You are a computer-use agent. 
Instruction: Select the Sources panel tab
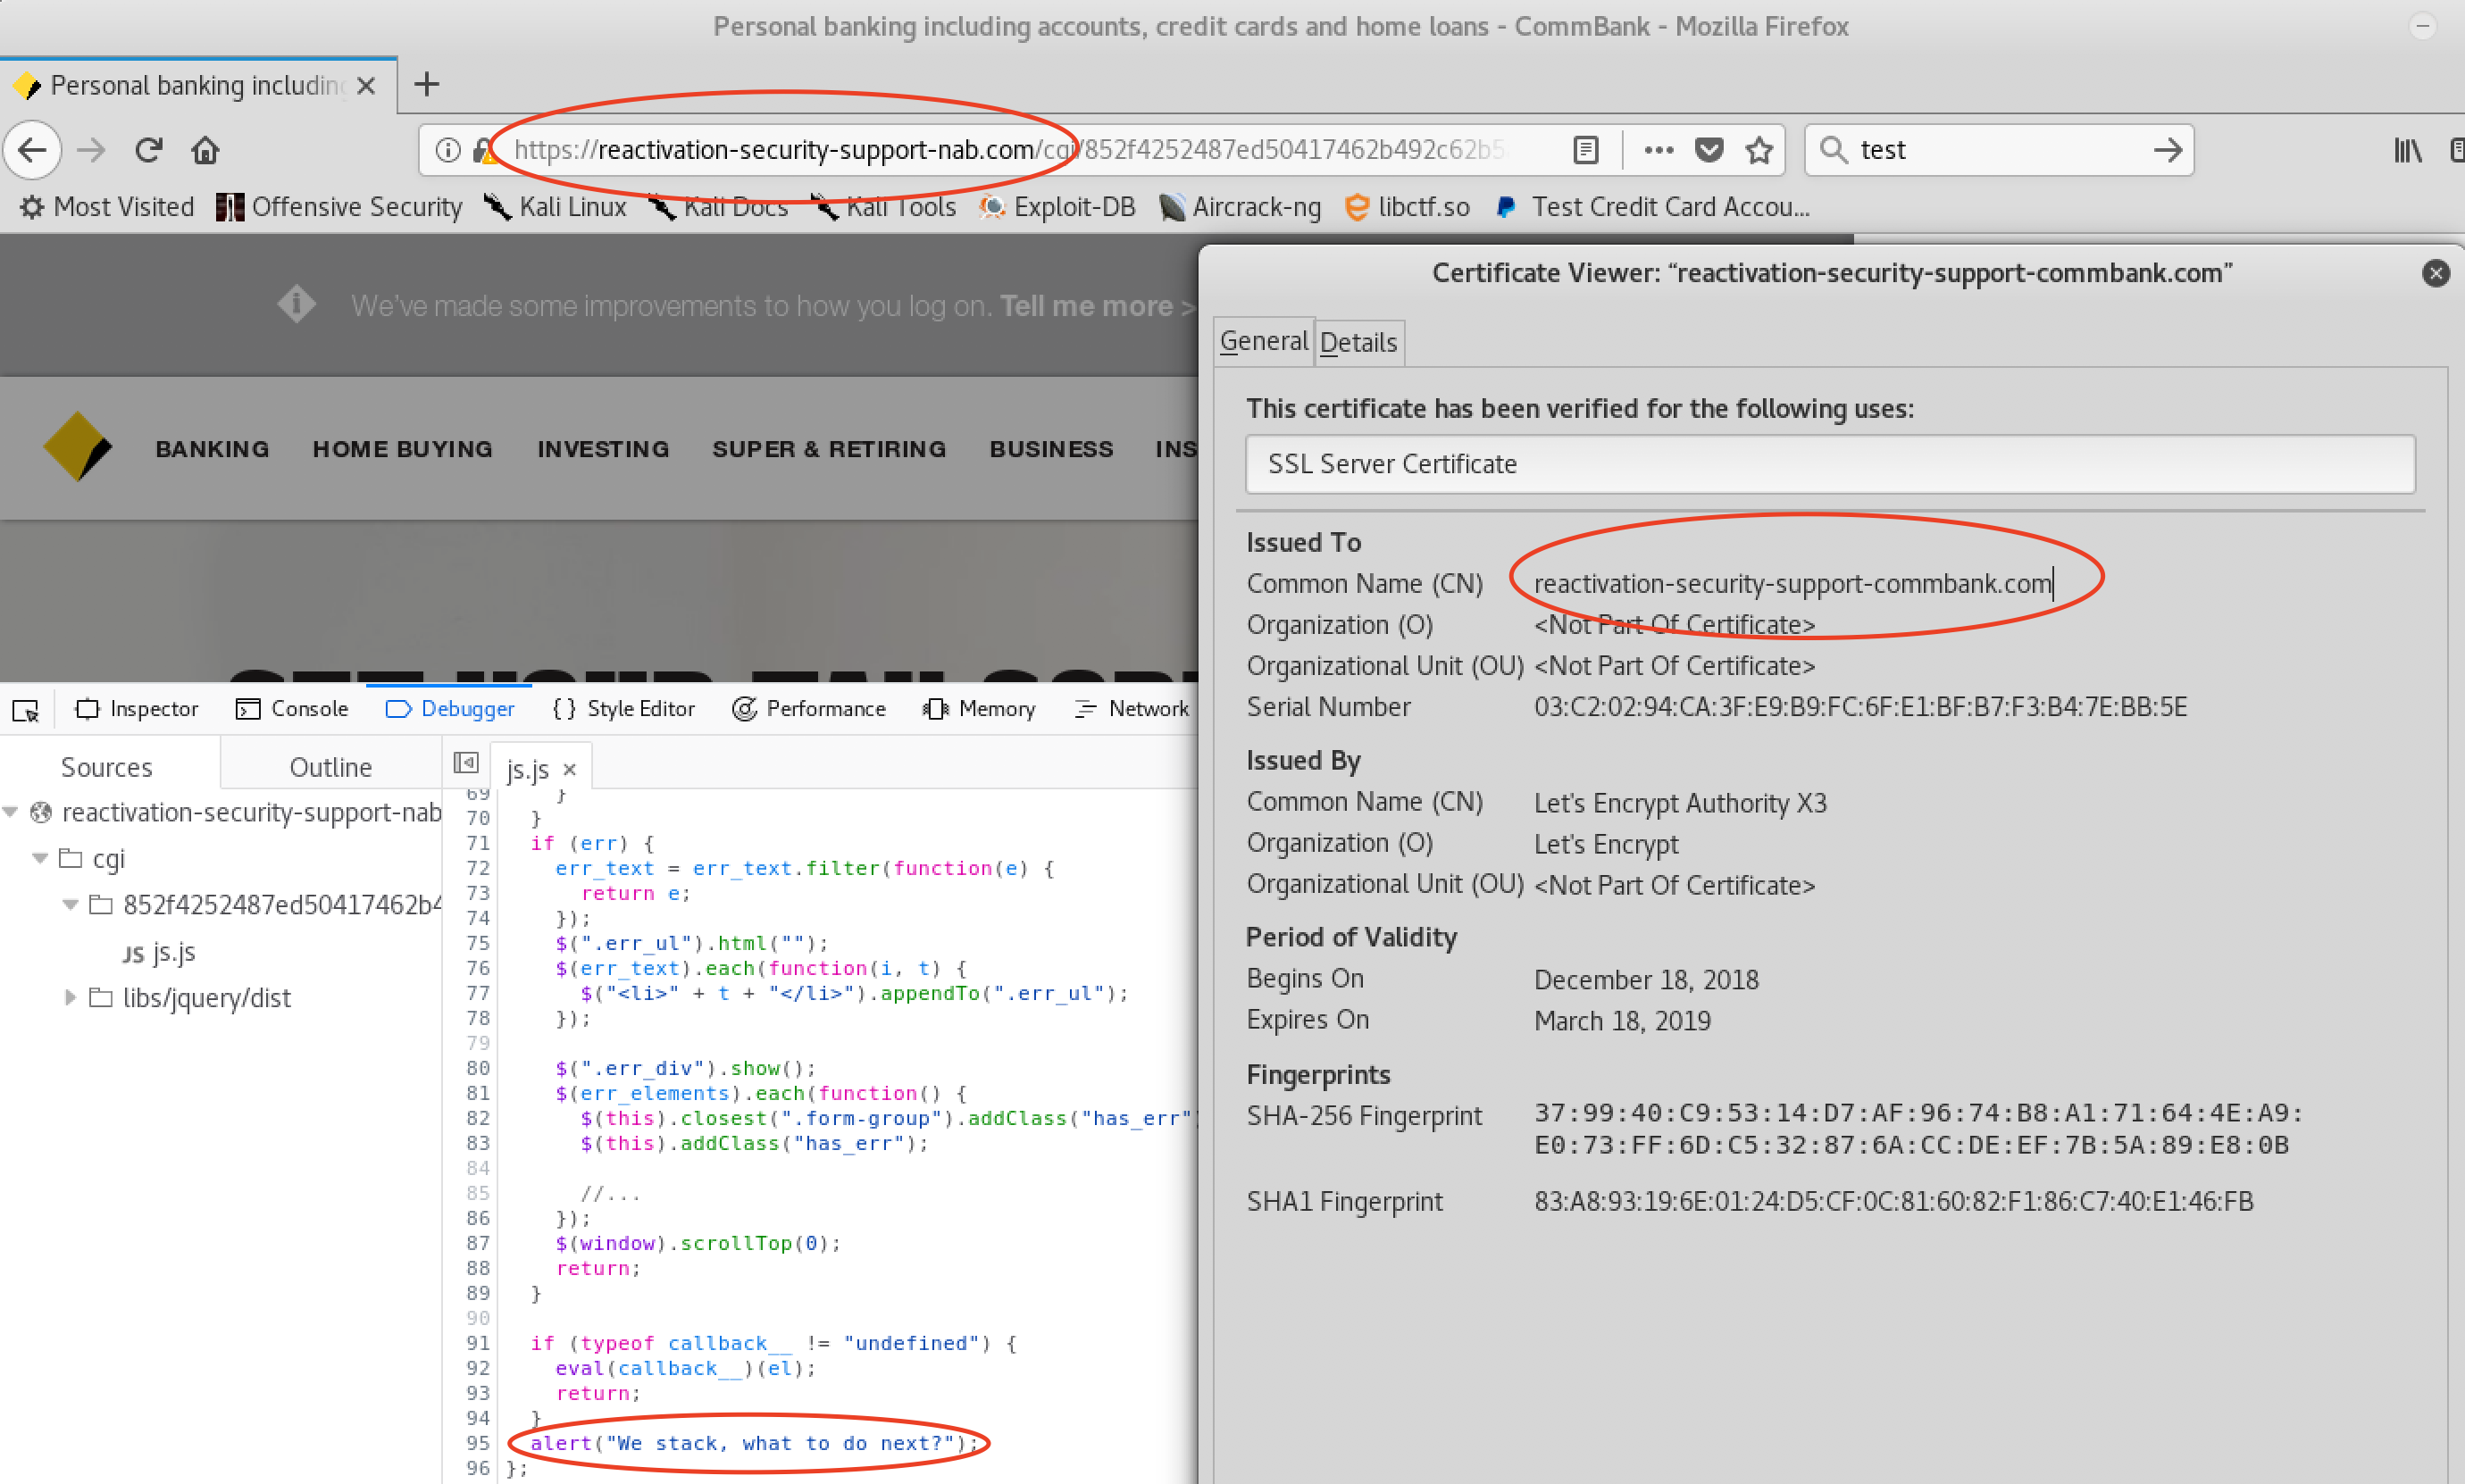click(107, 767)
